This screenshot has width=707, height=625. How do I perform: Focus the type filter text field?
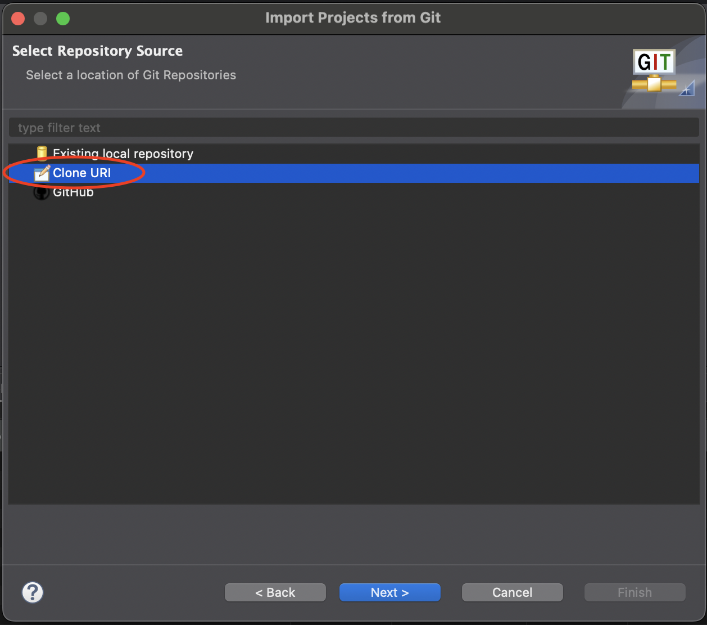pos(353,128)
